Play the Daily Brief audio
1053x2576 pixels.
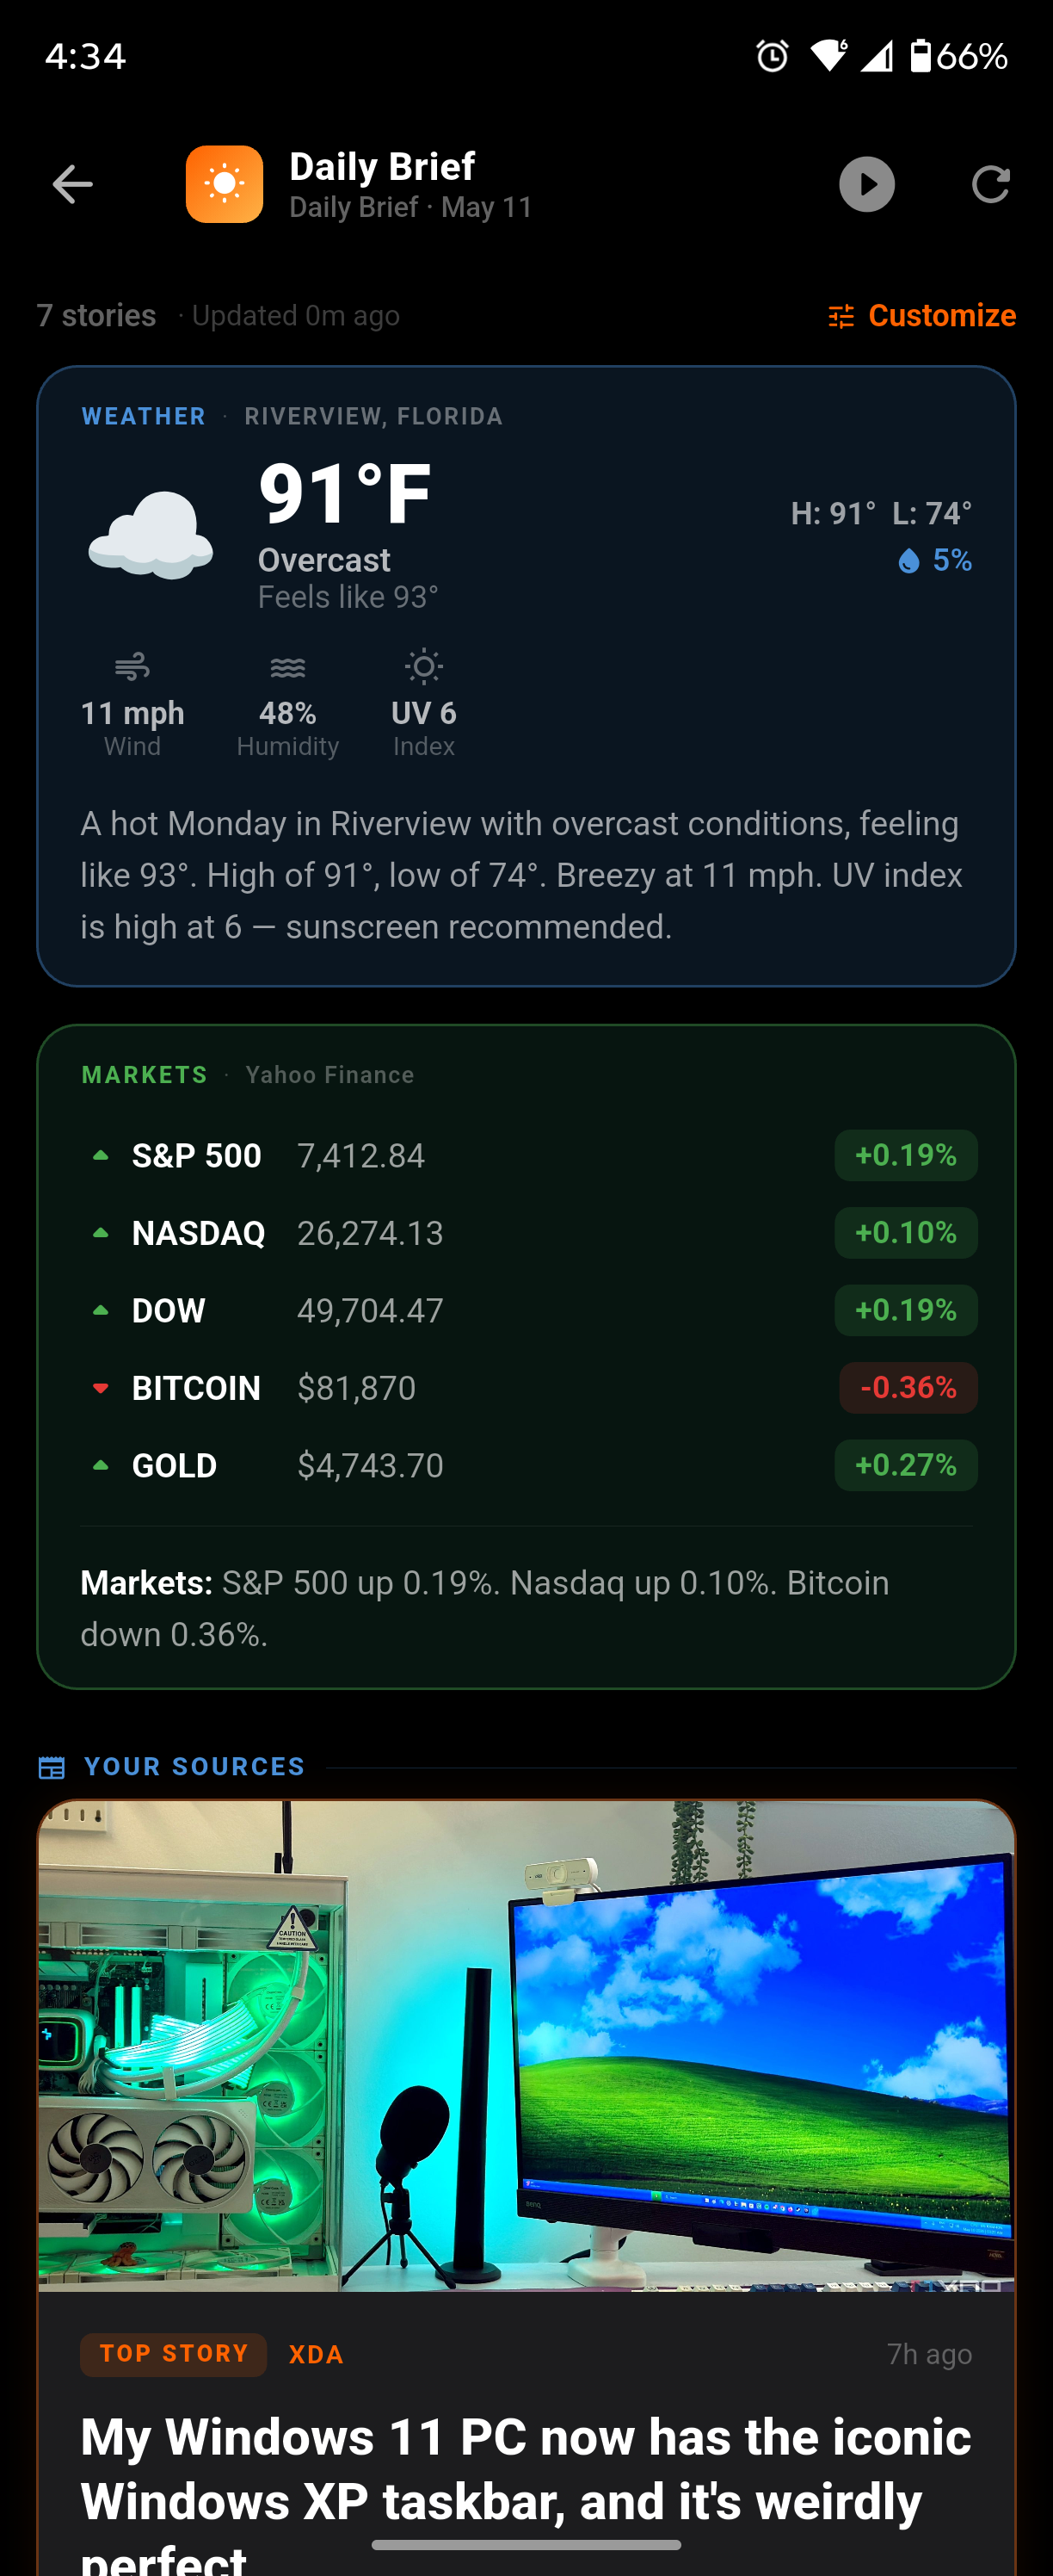tap(866, 185)
